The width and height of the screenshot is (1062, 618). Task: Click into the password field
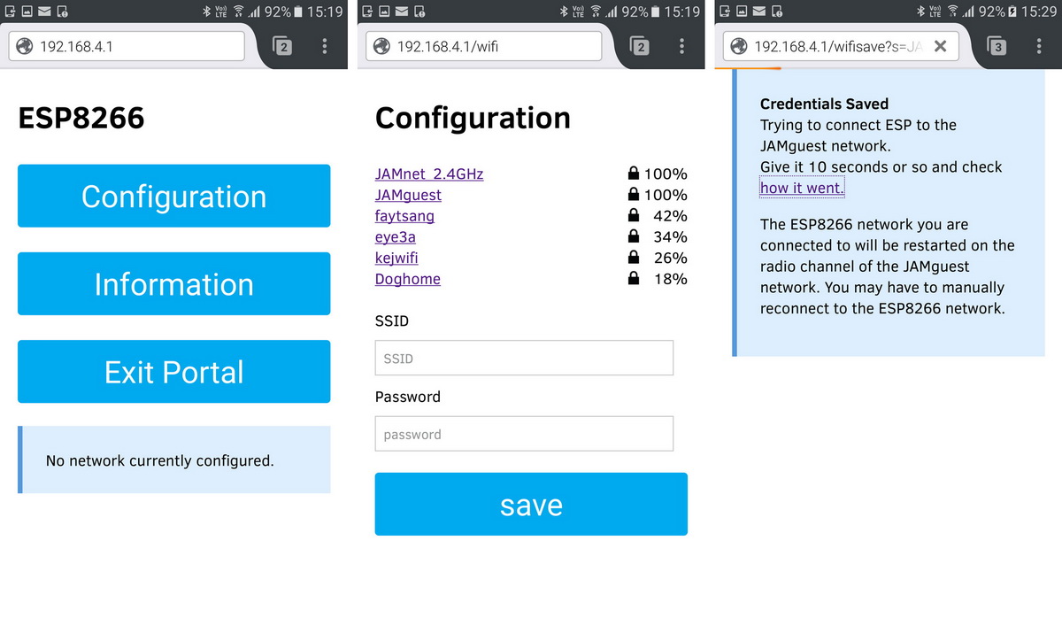(x=524, y=435)
